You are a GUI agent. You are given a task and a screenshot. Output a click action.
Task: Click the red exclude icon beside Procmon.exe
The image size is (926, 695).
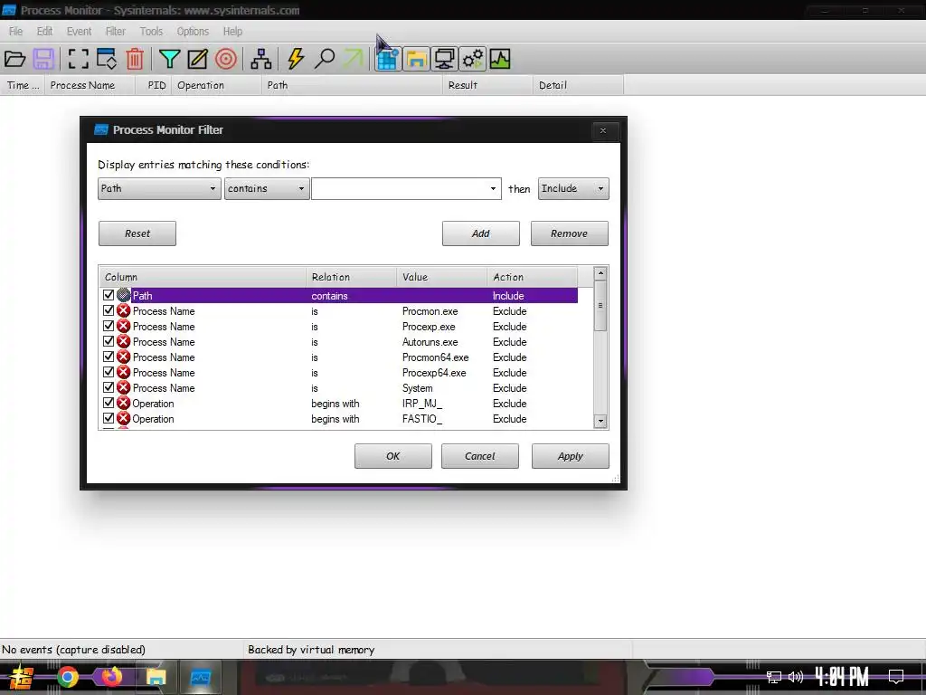pyautogui.click(x=123, y=311)
